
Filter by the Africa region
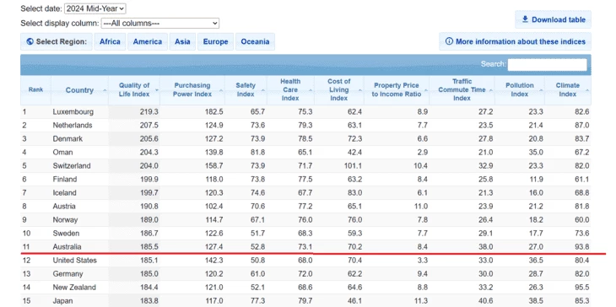tap(110, 41)
